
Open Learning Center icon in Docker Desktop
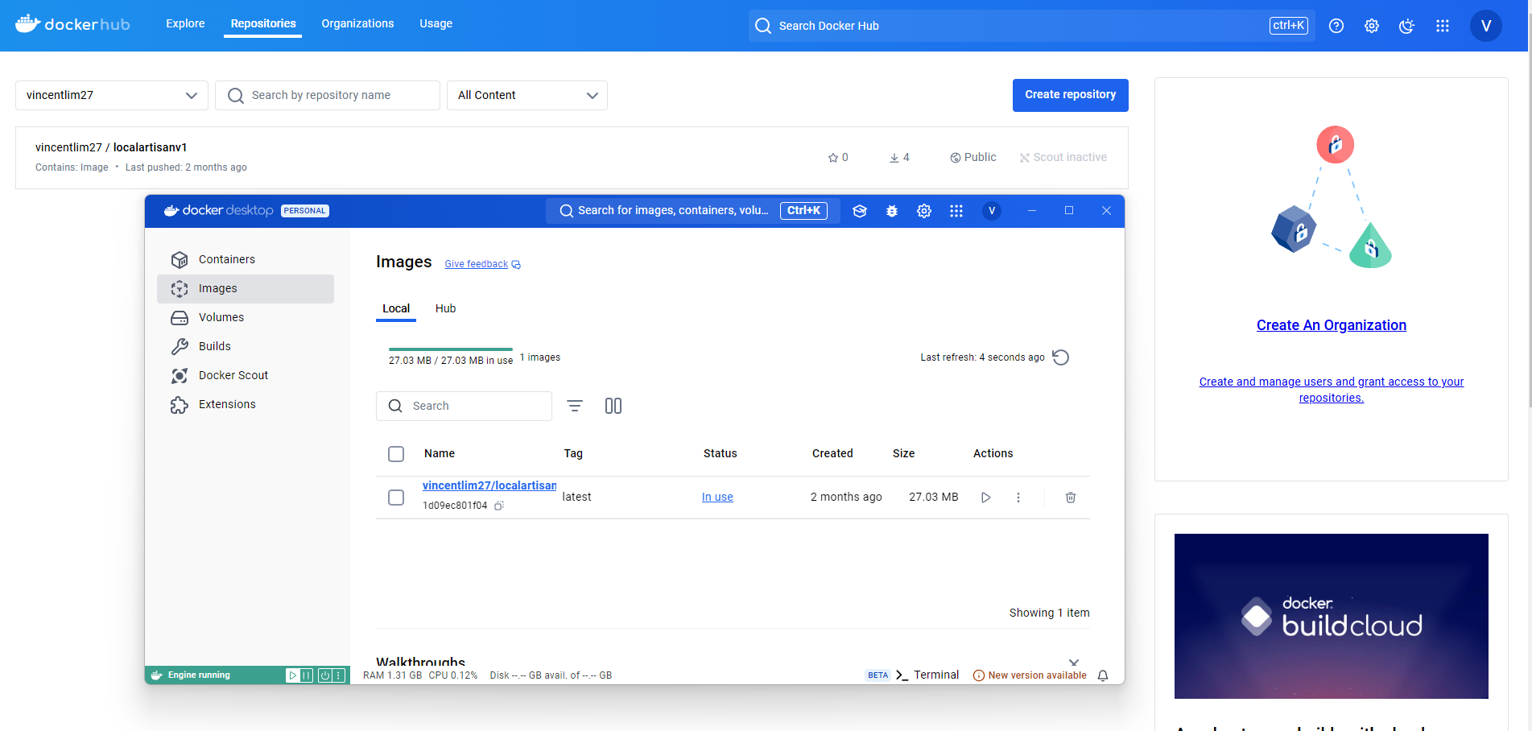point(860,211)
